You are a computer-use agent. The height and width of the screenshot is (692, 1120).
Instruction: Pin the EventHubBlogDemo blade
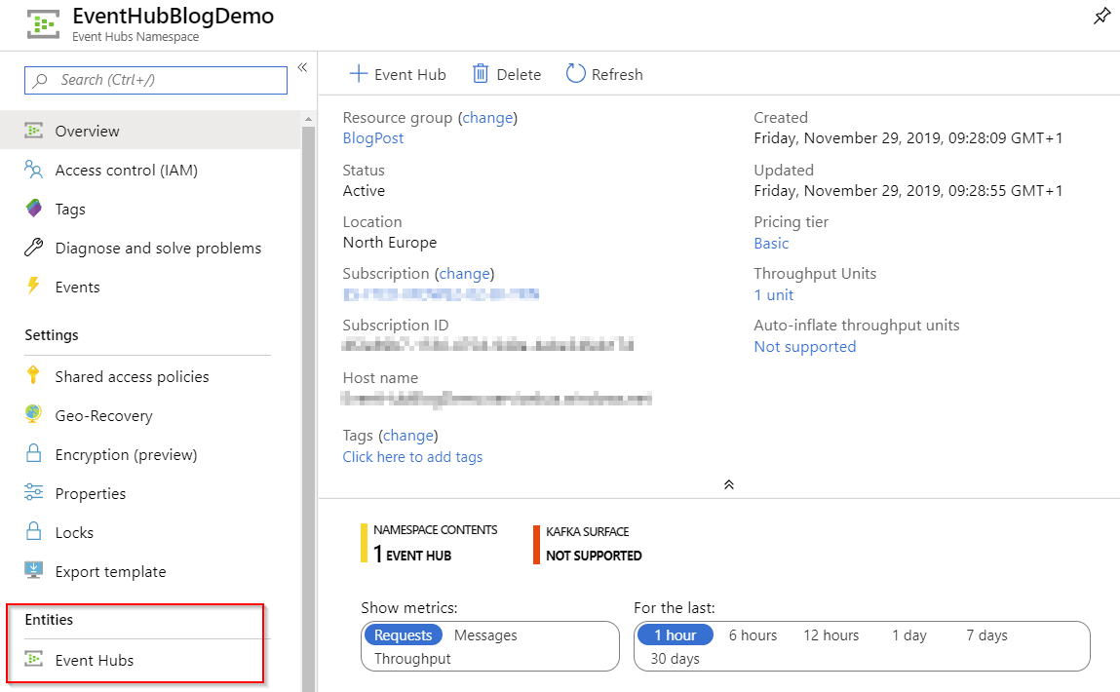click(1101, 16)
